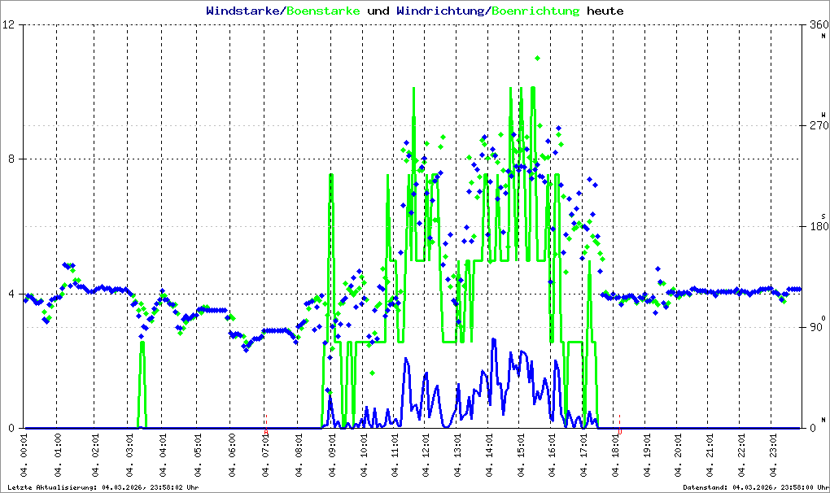Click time label '04. 22:01'

click(x=741, y=456)
